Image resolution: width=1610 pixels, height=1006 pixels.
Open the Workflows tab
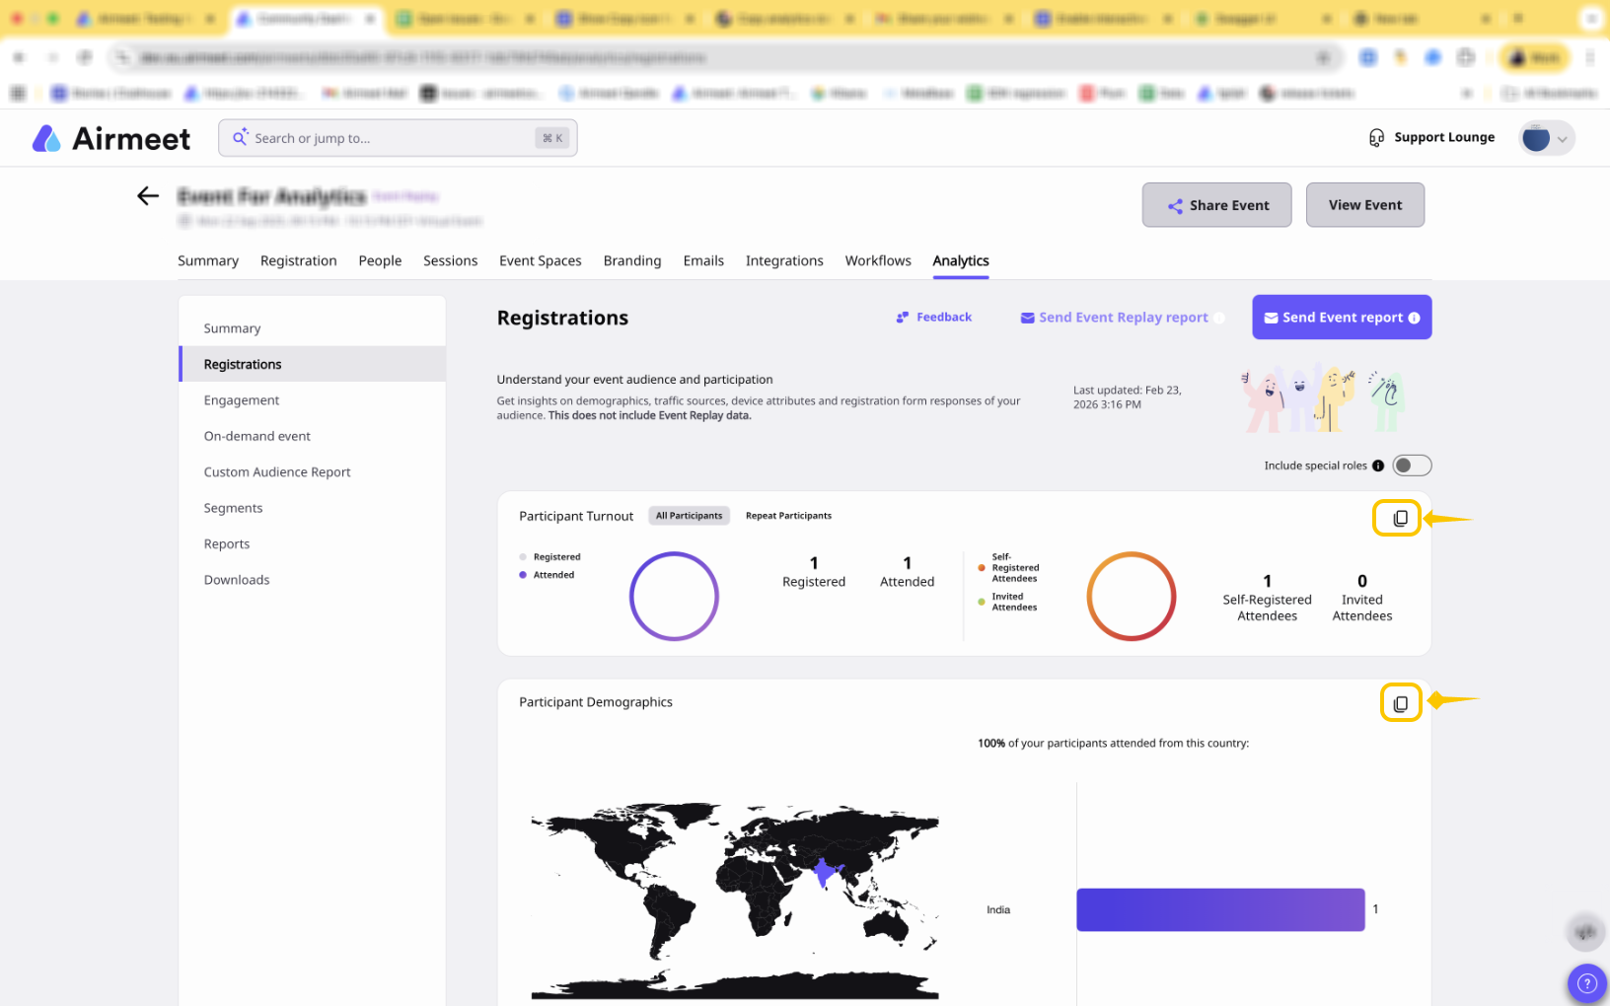[x=877, y=261]
